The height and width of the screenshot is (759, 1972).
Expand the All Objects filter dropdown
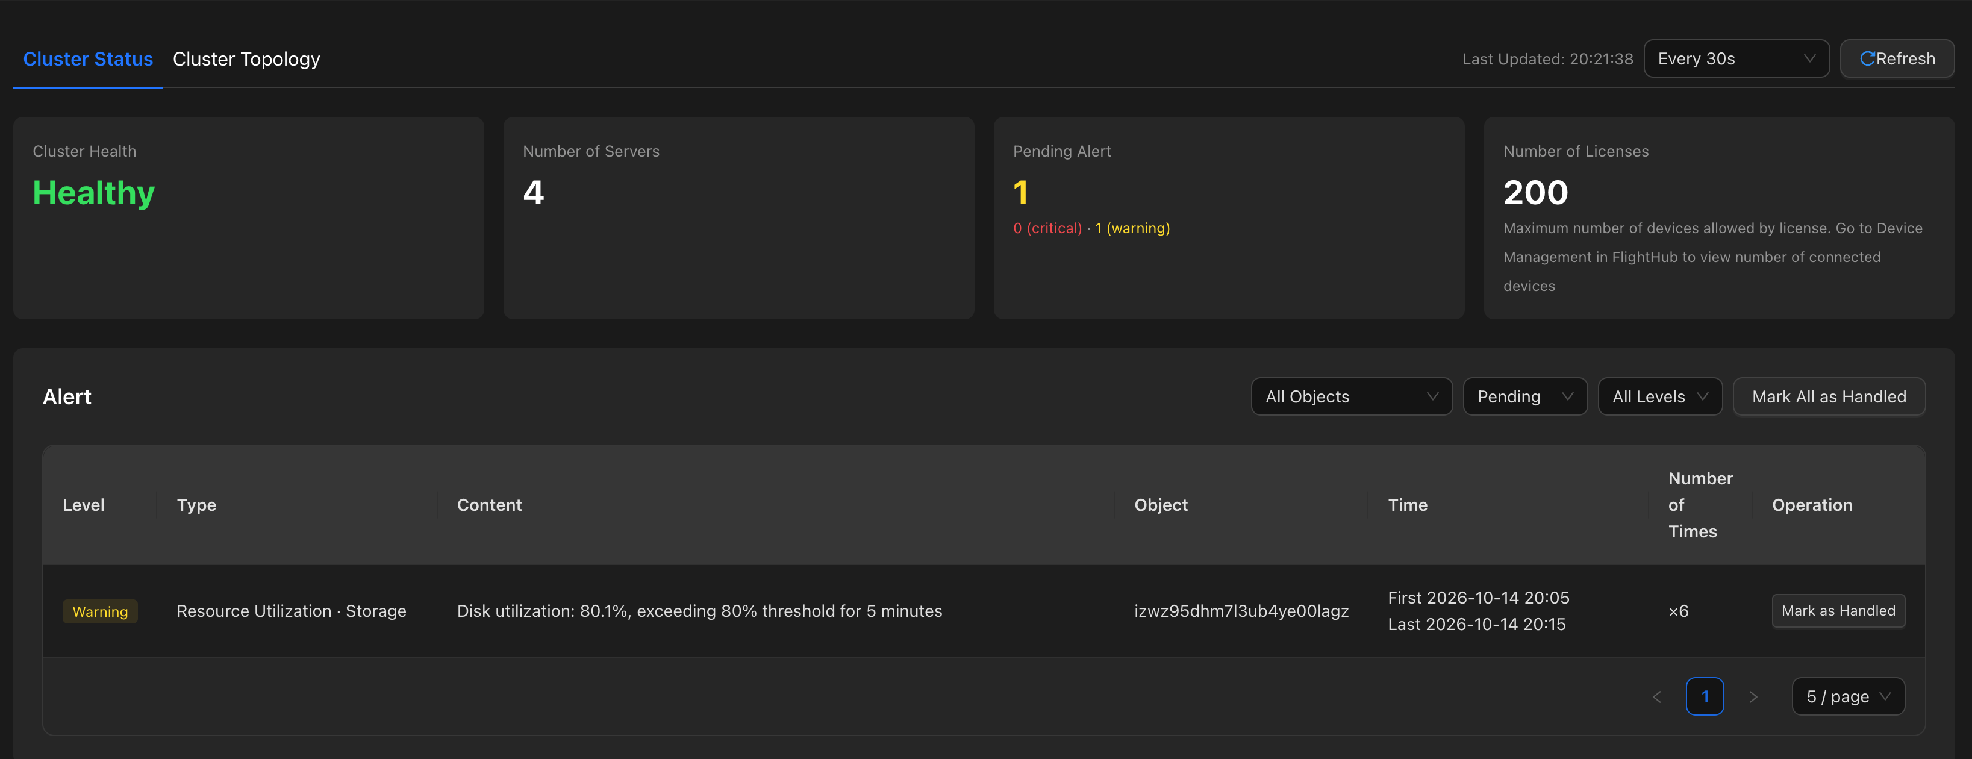point(1351,397)
